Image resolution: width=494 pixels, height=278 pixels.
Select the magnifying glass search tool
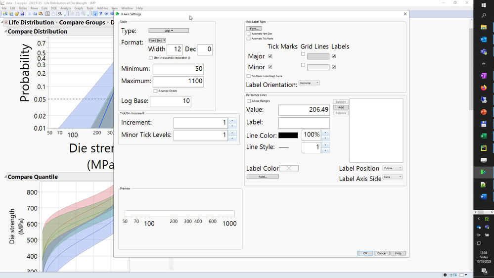60,14
